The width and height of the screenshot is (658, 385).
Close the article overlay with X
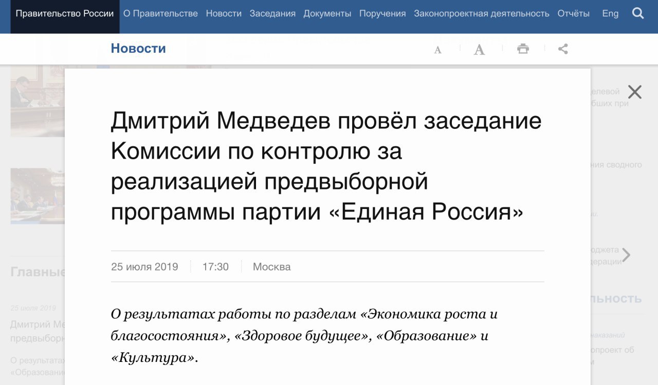(635, 92)
